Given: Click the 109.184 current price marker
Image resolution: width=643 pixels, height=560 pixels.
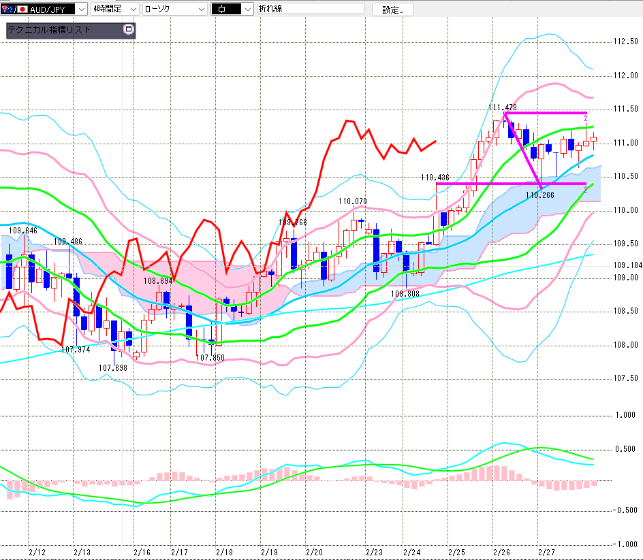Looking at the screenshot, I should coord(624,265).
